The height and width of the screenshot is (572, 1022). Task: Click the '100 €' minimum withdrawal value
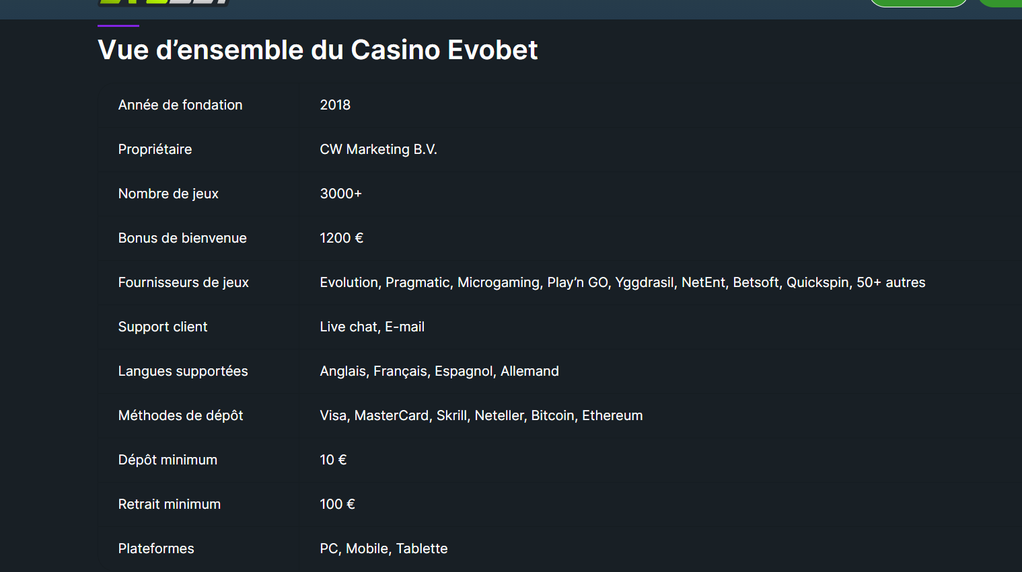337,504
